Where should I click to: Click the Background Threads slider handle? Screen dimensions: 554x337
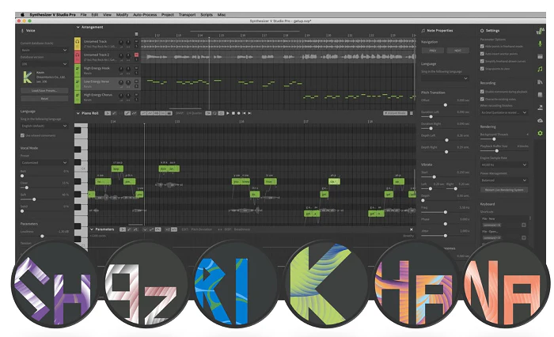494,139
